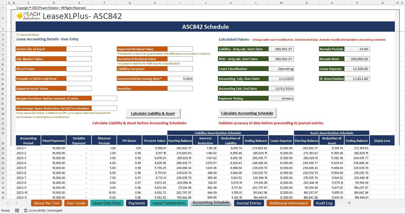Open Accessibility: Investigate in status bar

pyautogui.click(x=43, y=210)
